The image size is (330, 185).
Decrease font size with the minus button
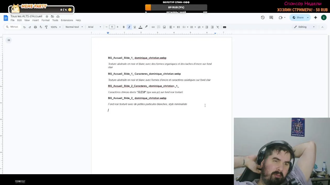[x=106, y=27]
